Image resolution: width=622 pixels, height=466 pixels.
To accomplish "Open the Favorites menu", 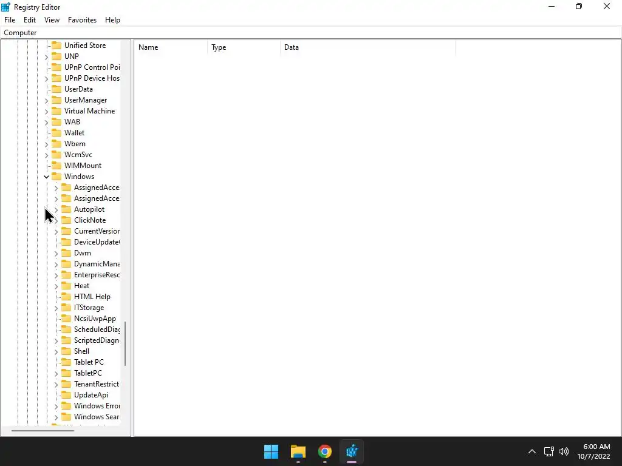I will point(82,20).
